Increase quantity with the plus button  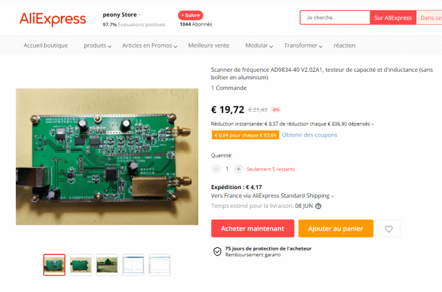pos(238,169)
